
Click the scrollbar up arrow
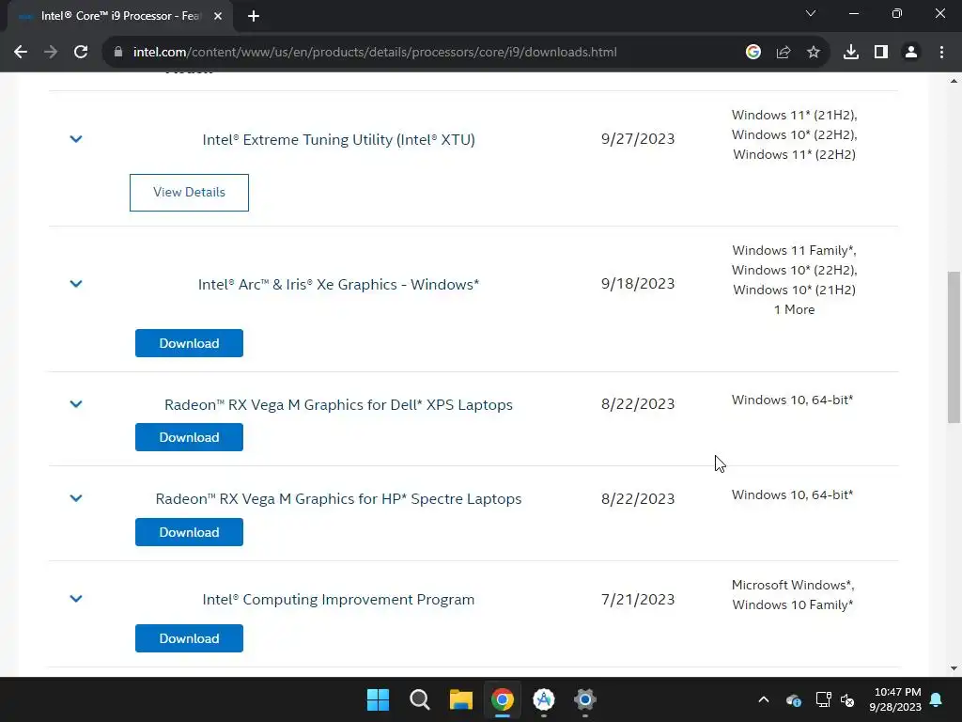954,81
